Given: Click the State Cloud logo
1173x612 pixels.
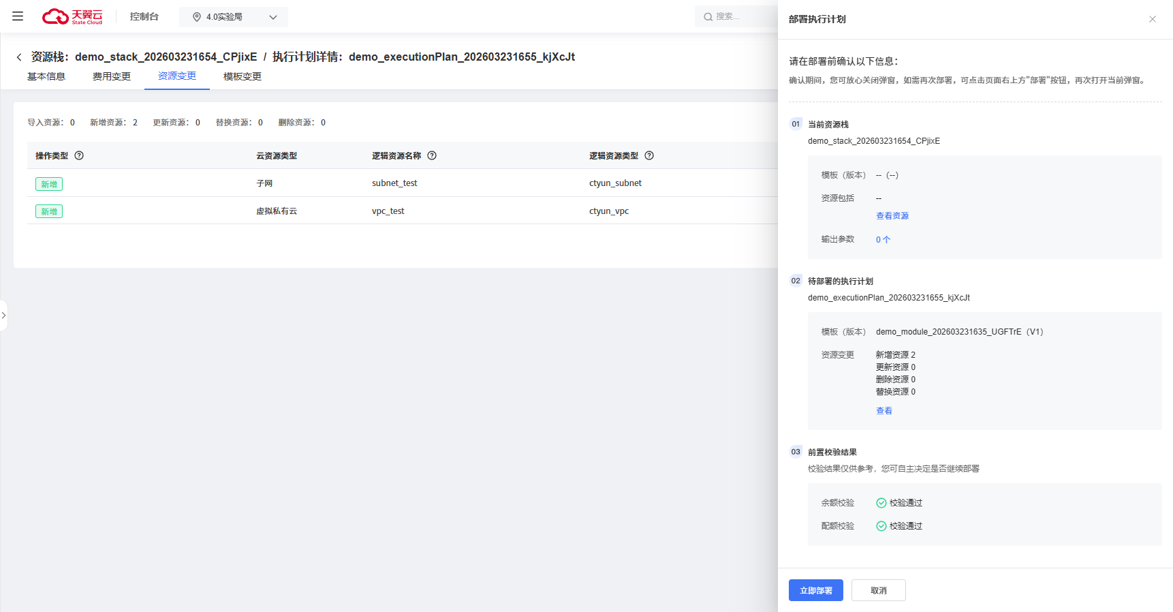Looking at the screenshot, I should (72, 16).
